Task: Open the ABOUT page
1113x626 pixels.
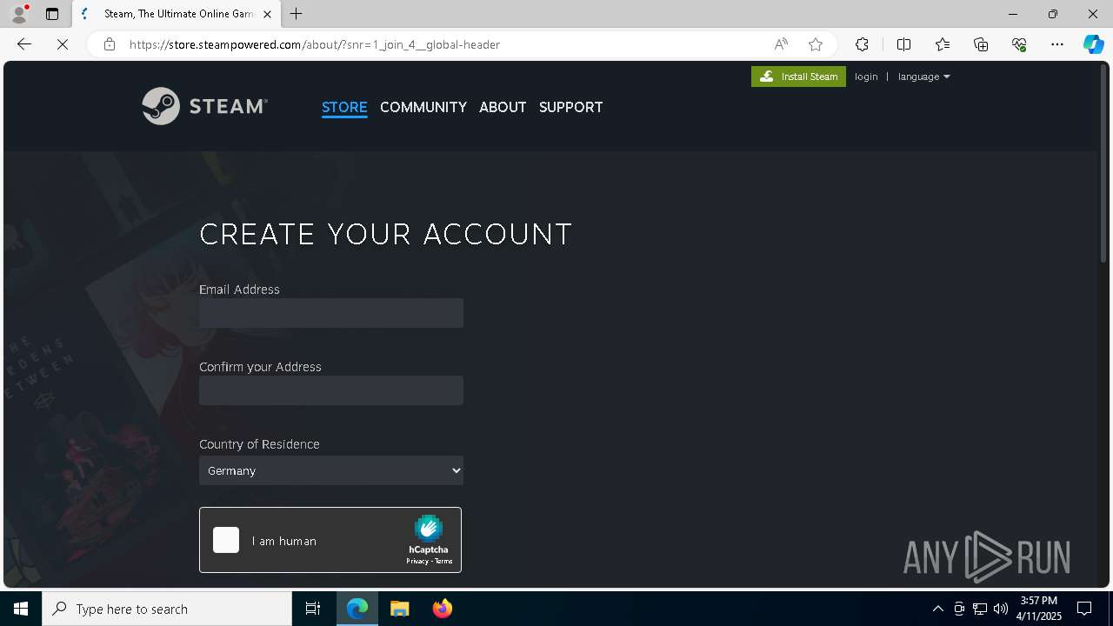Action: pos(503,107)
